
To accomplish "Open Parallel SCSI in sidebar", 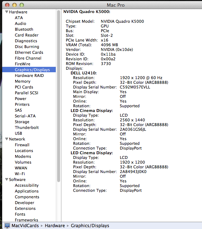I will [26, 93].
